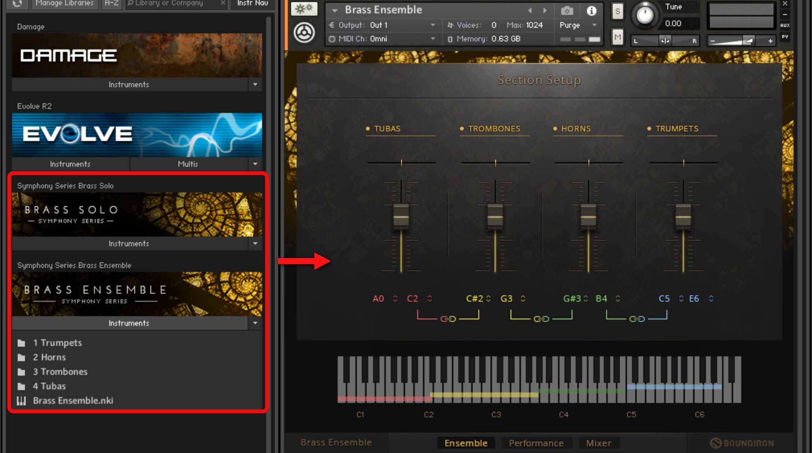Select the Evolve R2 Instruments tab

[70, 164]
